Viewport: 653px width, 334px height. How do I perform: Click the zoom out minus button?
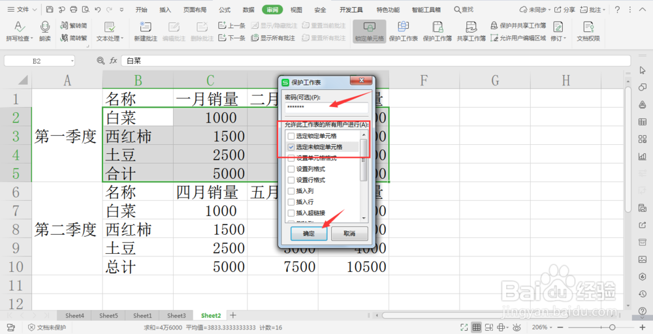pyautogui.click(x=560, y=327)
